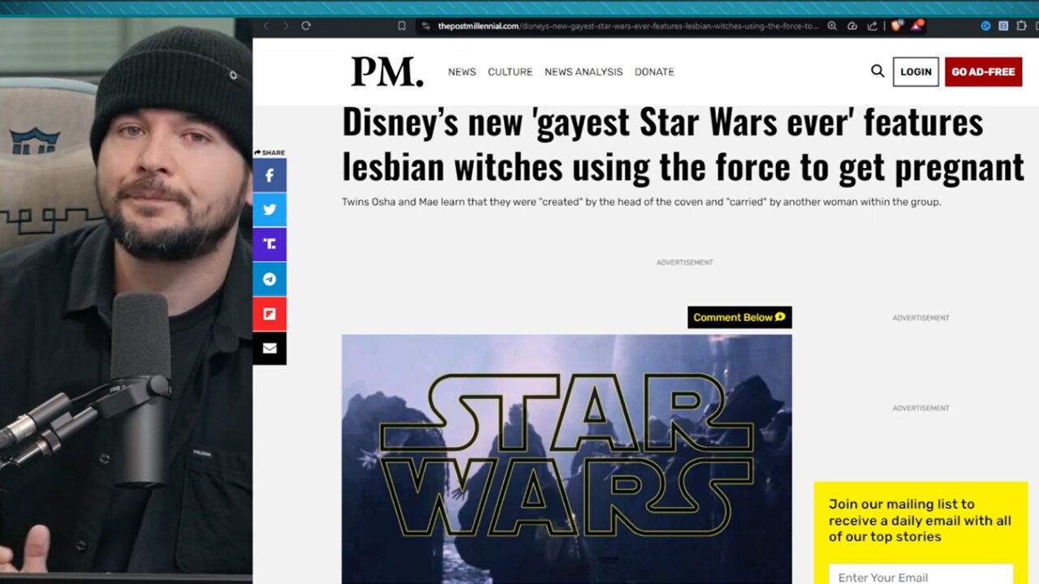Image resolution: width=1039 pixels, height=584 pixels.
Task: Open Brave Rewards triangle icon
Action: click(x=916, y=26)
